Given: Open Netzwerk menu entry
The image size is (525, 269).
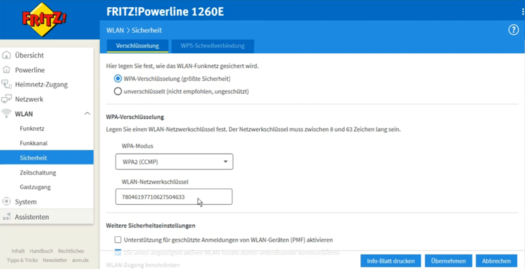Looking at the screenshot, I should (29, 99).
